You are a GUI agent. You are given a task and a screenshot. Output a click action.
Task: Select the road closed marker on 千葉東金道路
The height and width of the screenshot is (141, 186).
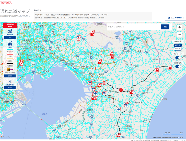[121, 90]
